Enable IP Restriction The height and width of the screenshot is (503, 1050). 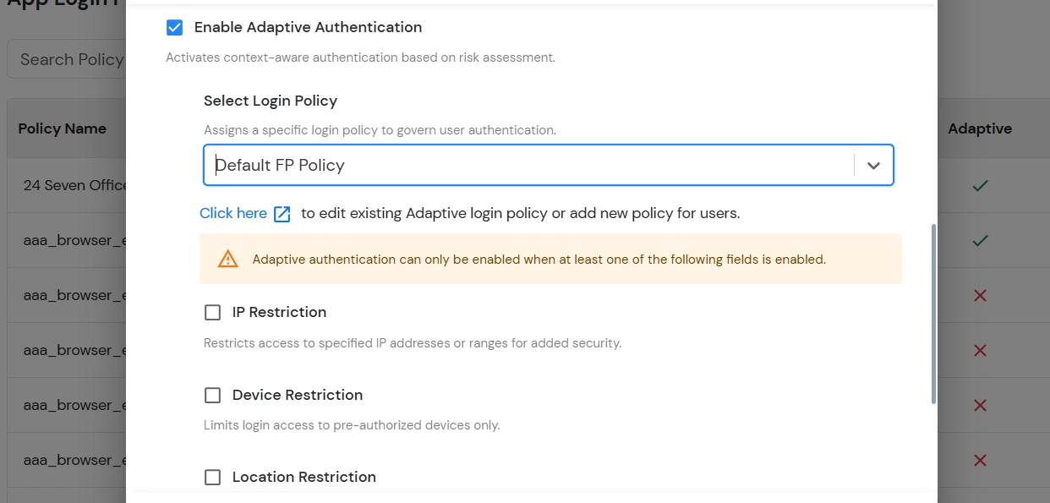(x=212, y=312)
